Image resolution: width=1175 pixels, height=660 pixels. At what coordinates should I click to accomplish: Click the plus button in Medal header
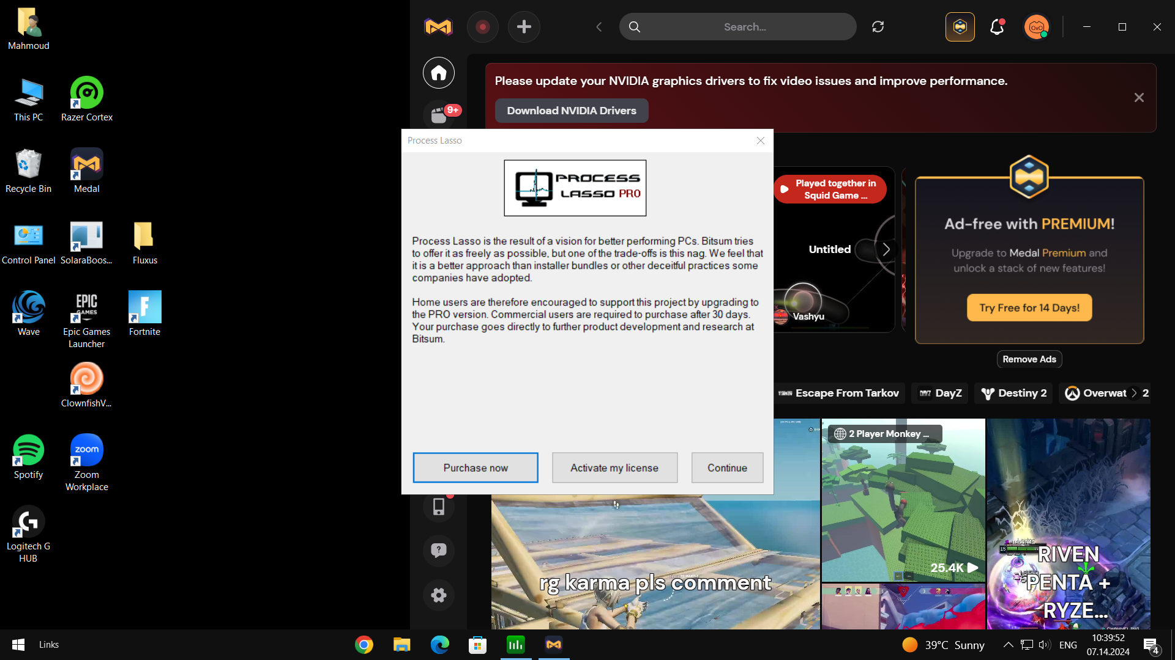(524, 27)
